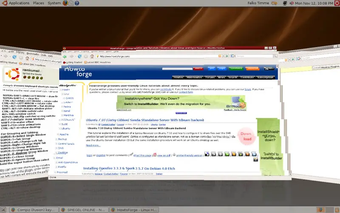Click the HowtoForge site search input field
340x213 pixels.
[177, 69]
